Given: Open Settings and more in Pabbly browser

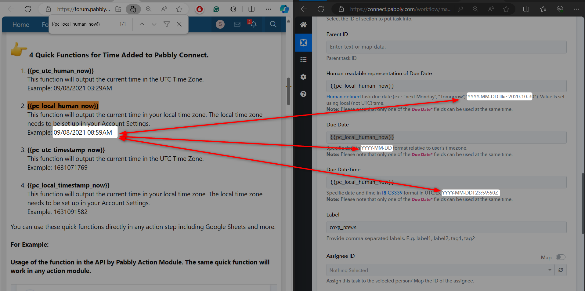Looking at the screenshot, I should coord(576,9).
